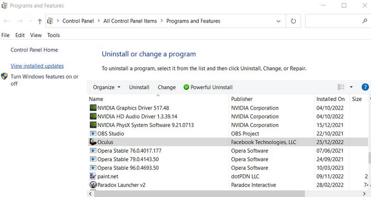The height and width of the screenshot is (197, 371).
Task: Click the 10/03/2023 install date cell
Action: (x=330, y=168)
